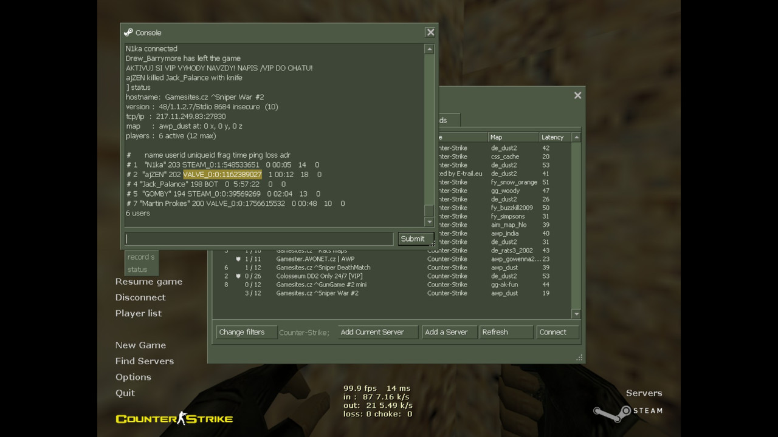Image resolution: width=778 pixels, height=437 pixels.
Task: Select Quit in main menu
Action: pos(125,393)
